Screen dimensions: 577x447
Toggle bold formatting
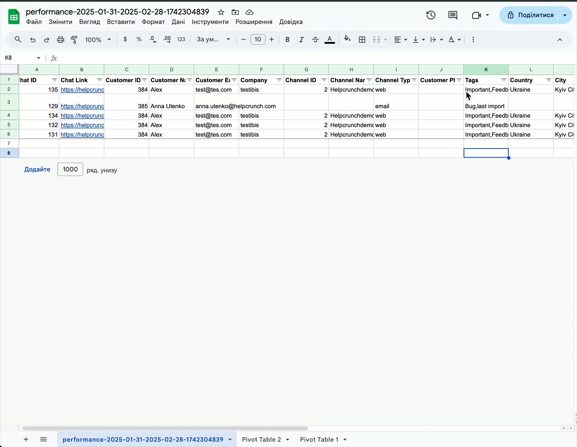287,40
